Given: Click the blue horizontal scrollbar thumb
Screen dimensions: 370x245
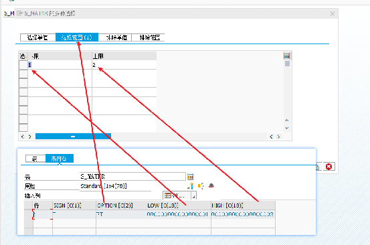Looking at the screenshot, I should click(73, 137).
